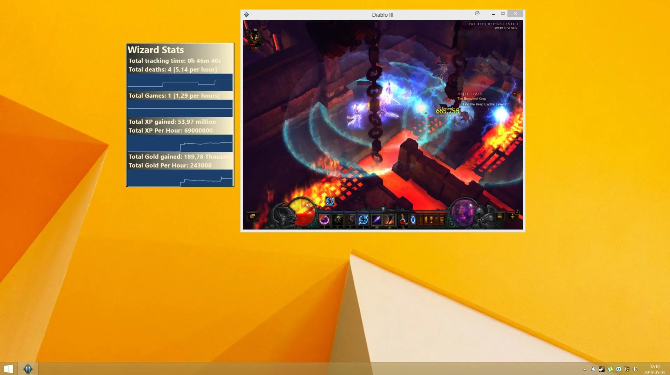This screenshot has height=375, width=670.
Task: Open the inventory sword menu icon
Action: click(x=421, y=220)
